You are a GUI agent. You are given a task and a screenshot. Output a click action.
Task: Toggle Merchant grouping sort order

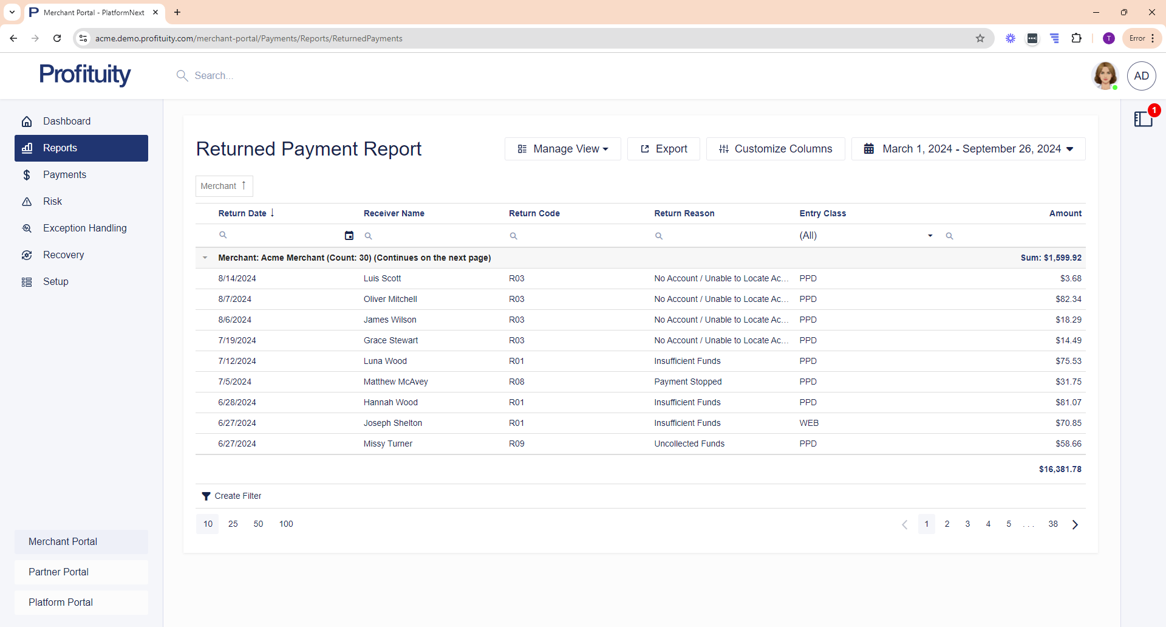pos(224,186)
